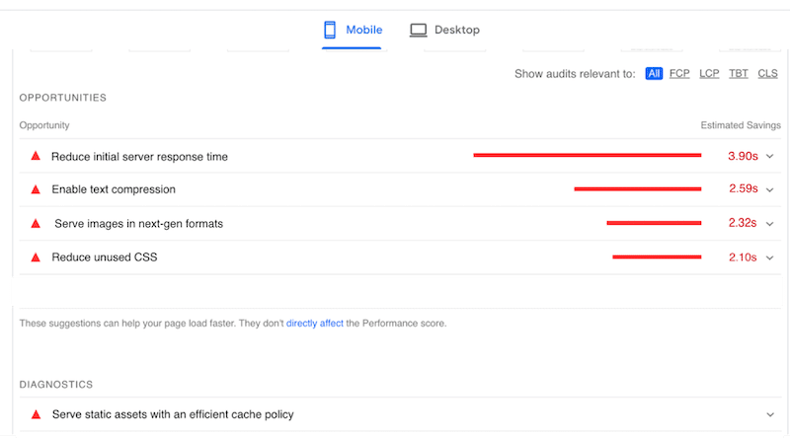Click the 2.10s estimated savings value
The width and height of the screenshot is (790, 438).
(x=743, y=257)
